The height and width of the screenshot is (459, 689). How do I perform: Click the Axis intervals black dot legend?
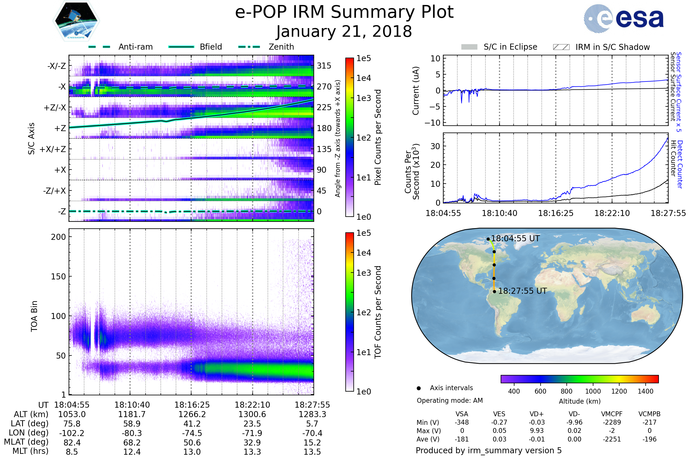(419, 388)
